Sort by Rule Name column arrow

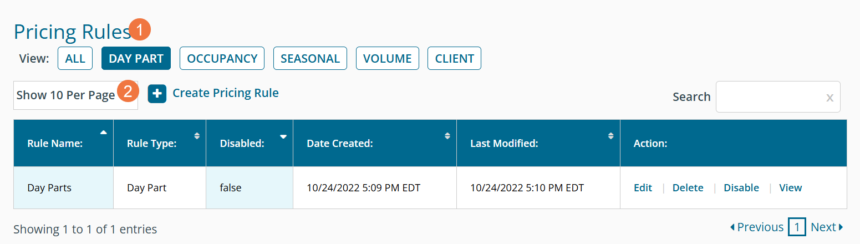103,133
